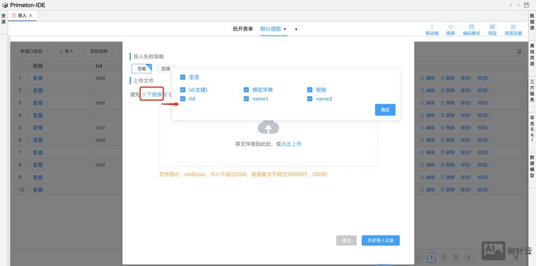Image resolution: width=536 pixels, height=266 pixels.
Task: Click the back arrow in title bar
Action: [x=511, y=5]
